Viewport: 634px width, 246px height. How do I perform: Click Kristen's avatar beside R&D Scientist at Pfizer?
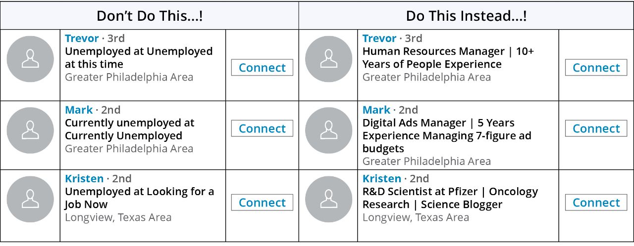pos(328,199)
